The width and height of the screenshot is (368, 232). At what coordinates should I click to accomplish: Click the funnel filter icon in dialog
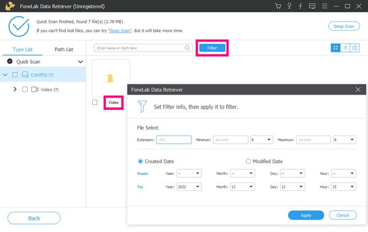[143, 107]
